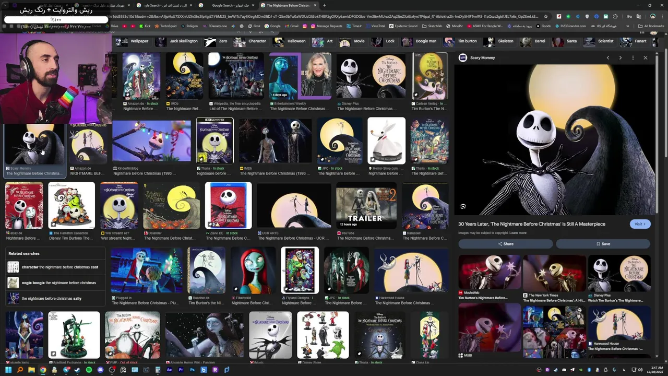Screen dimensions: 668x376
Task: Open the preview panel three-dot options menu
Action: pos(633,58)
